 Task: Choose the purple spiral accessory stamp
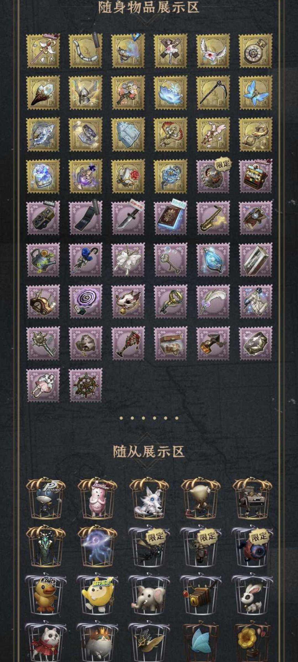click(85, 302)
